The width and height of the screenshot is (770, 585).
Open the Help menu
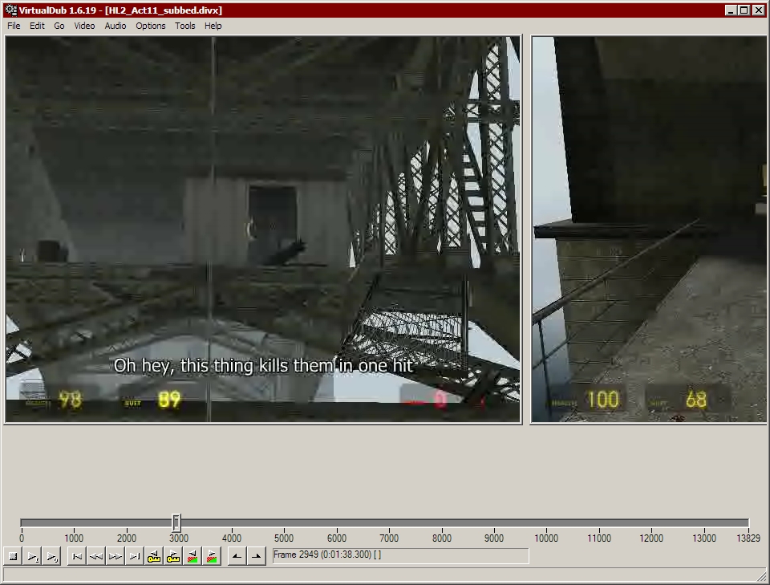point(213,26)
